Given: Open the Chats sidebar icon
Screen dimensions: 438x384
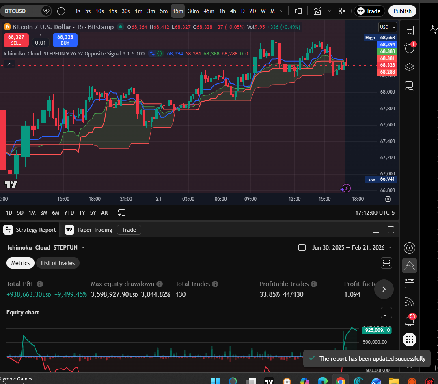Looking at the screenshot, I should pos(410,86).
